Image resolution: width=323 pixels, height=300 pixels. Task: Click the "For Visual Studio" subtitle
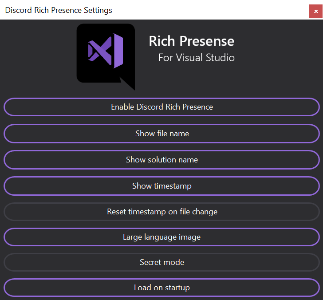pos(196,58)
